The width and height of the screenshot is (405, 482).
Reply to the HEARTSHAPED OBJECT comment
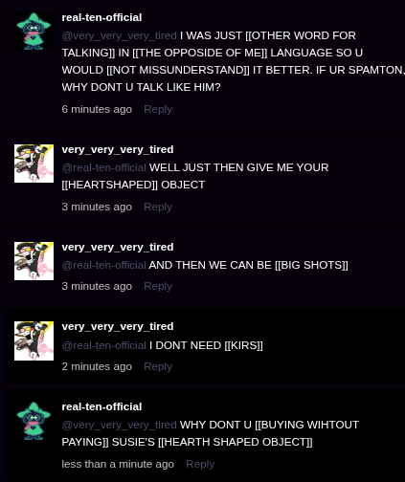tap(158, 207)
